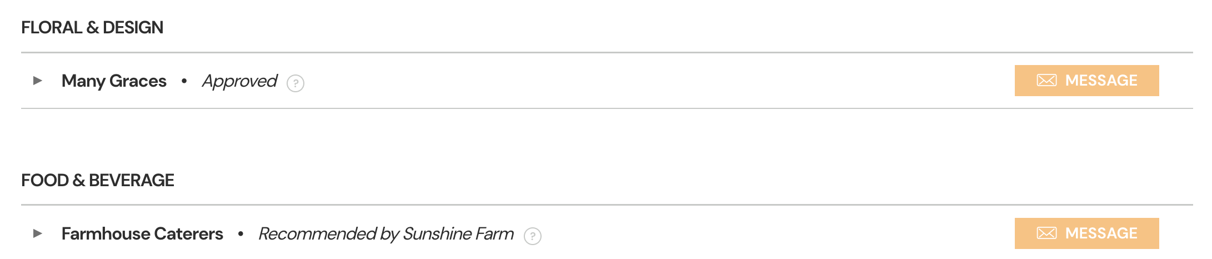
Task: Open help icon beside Approved status
Action: (296, 83)
